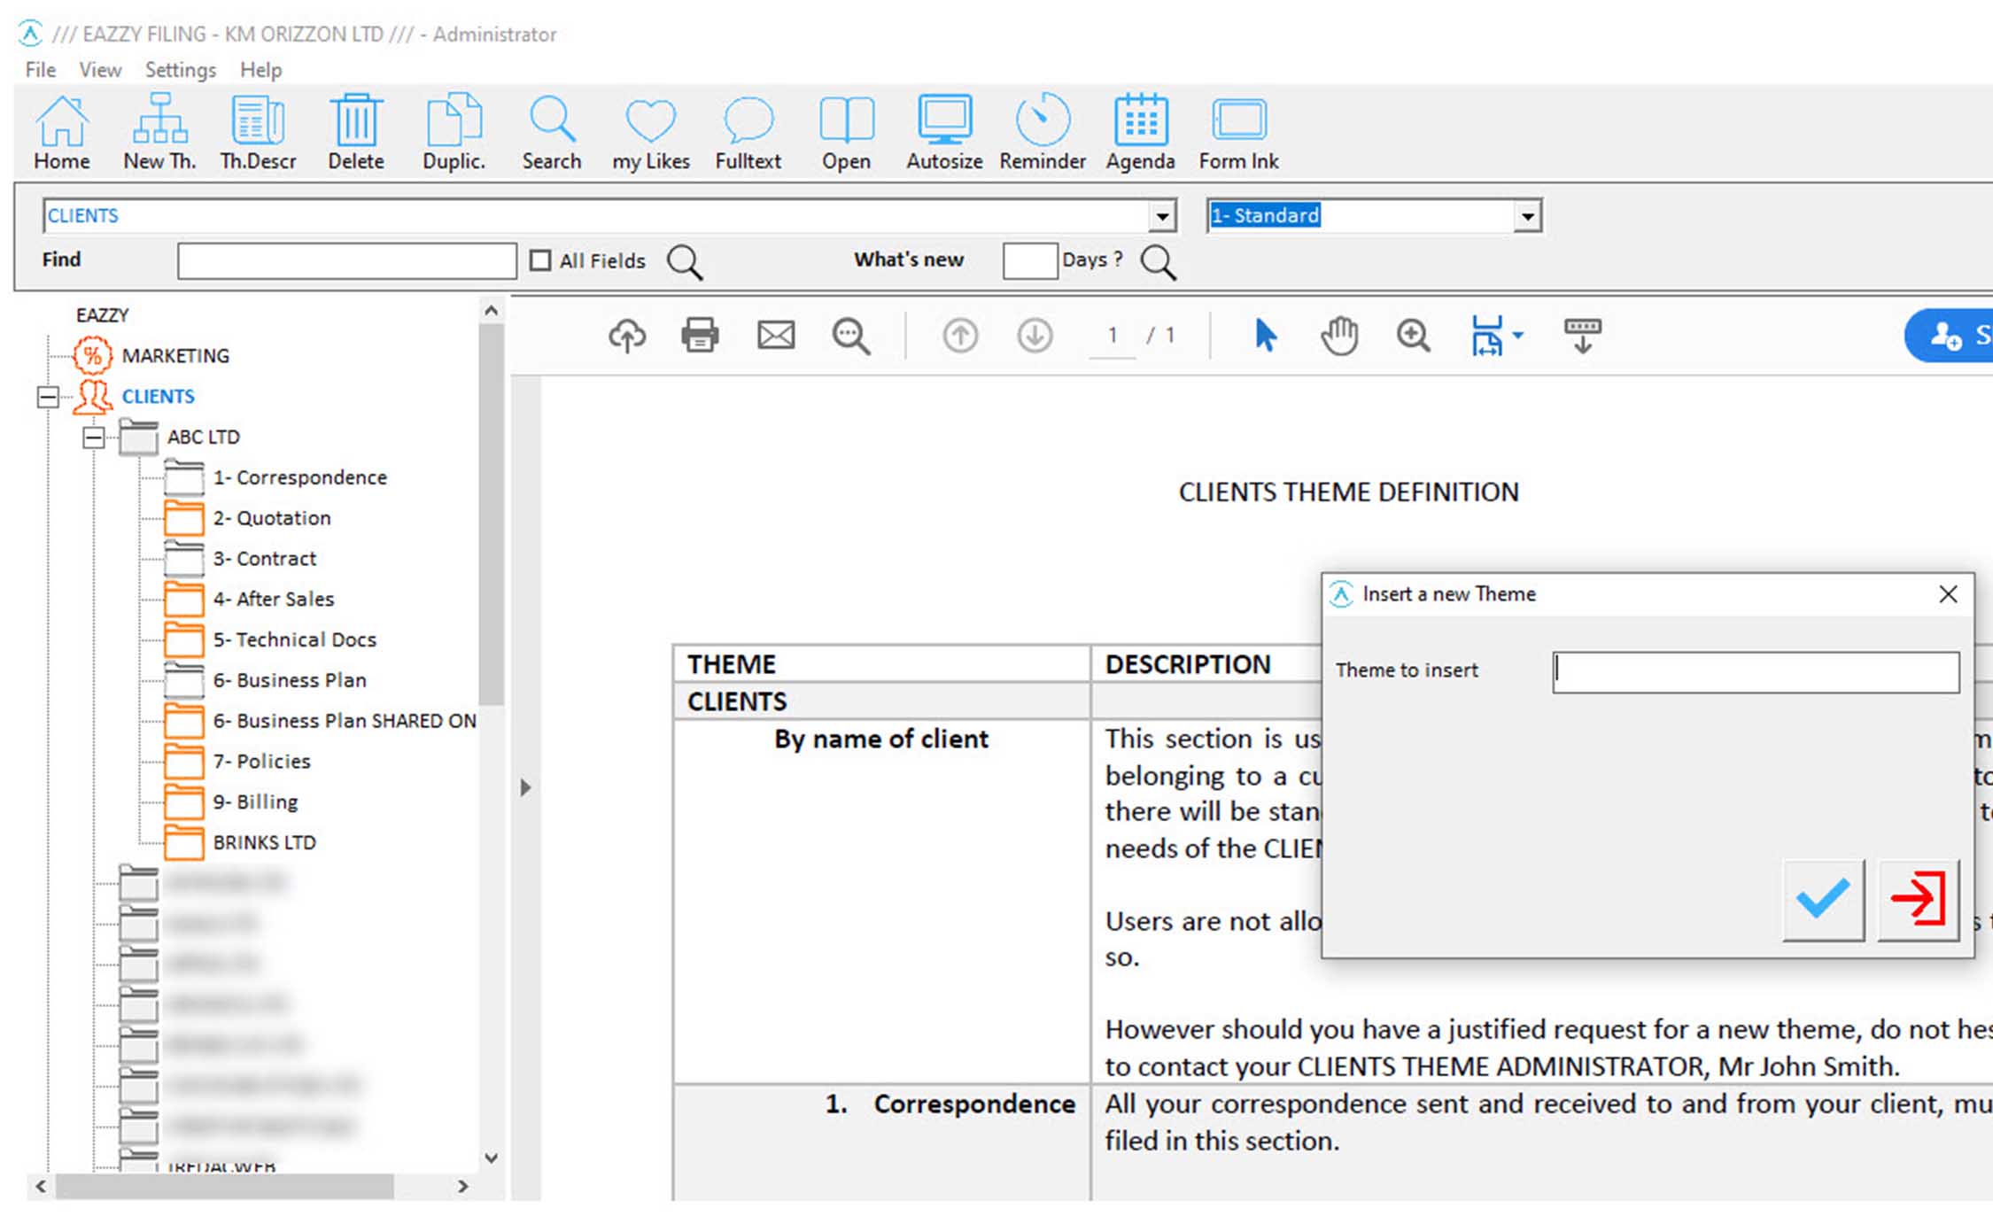
Task: Open the 3- Contract folder
Action: tap(264, 560)
